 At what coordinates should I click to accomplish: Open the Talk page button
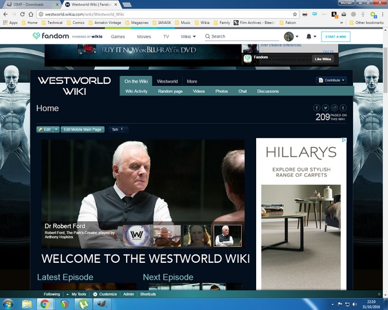point(118,130)
